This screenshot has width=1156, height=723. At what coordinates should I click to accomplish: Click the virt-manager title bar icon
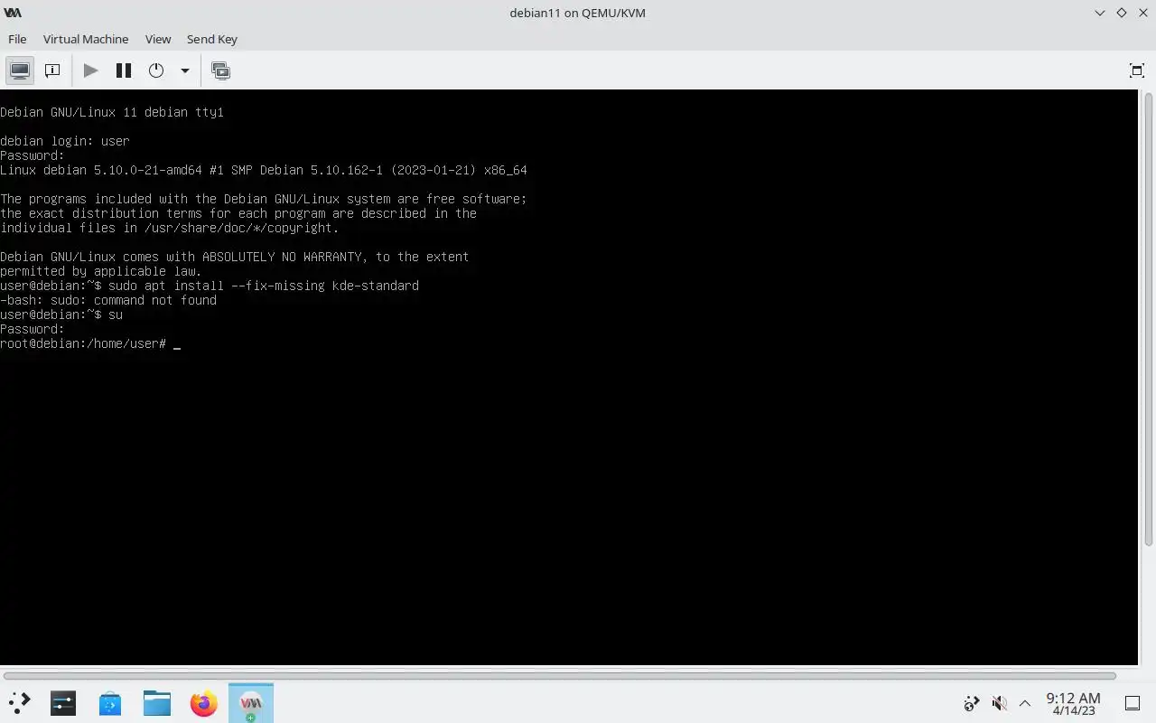13,13
